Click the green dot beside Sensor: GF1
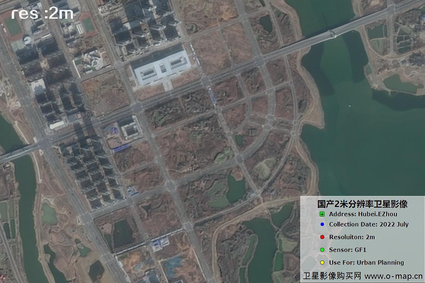Screen dimensions: 425x283 (322, 250)
